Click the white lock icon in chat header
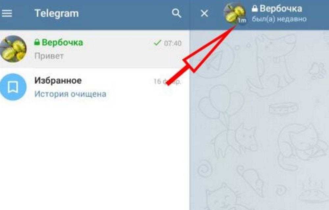This screenshot has height=210, width=329. pos(255,9)
